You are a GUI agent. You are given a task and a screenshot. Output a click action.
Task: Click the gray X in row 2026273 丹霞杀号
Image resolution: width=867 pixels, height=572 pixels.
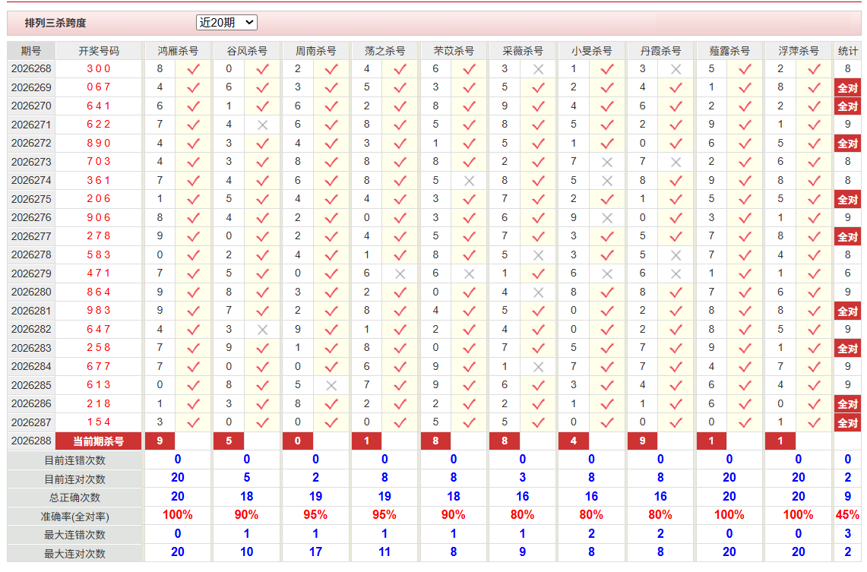point(676,162)
